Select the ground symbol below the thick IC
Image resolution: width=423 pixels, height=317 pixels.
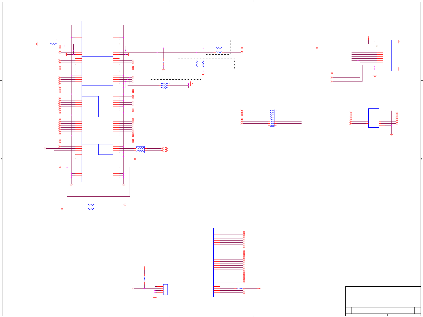392,135
